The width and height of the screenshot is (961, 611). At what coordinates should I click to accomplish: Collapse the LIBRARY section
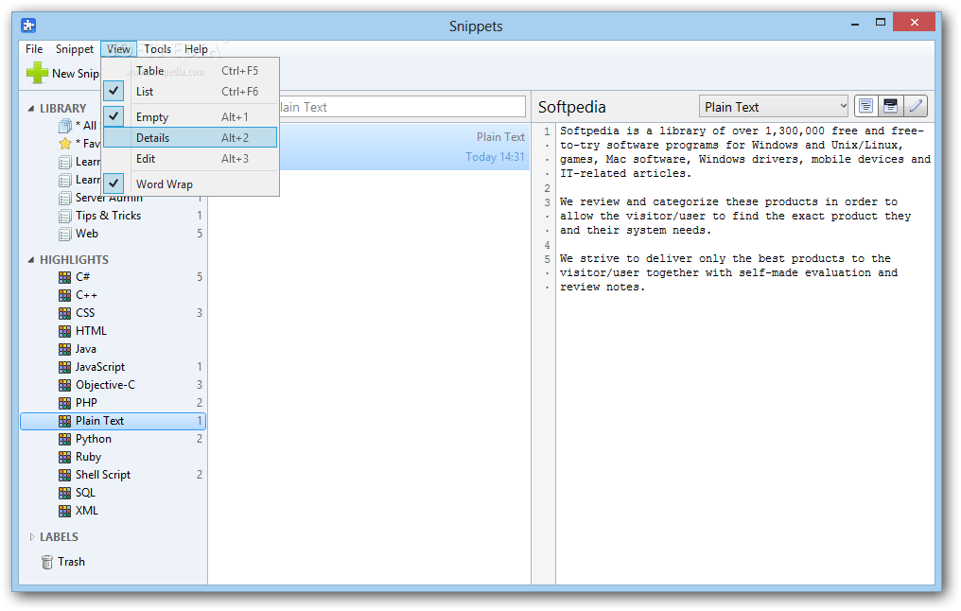[30, 109]
